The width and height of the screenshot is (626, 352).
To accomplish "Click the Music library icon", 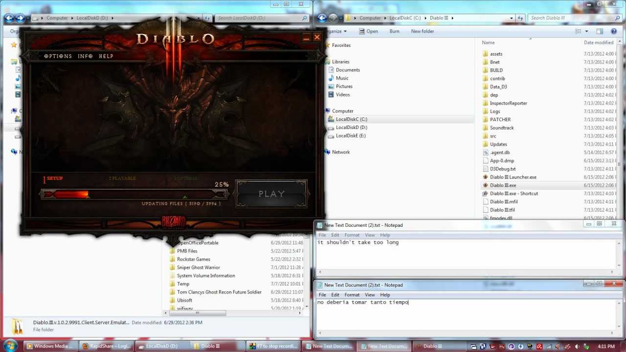I will point(331,78).
